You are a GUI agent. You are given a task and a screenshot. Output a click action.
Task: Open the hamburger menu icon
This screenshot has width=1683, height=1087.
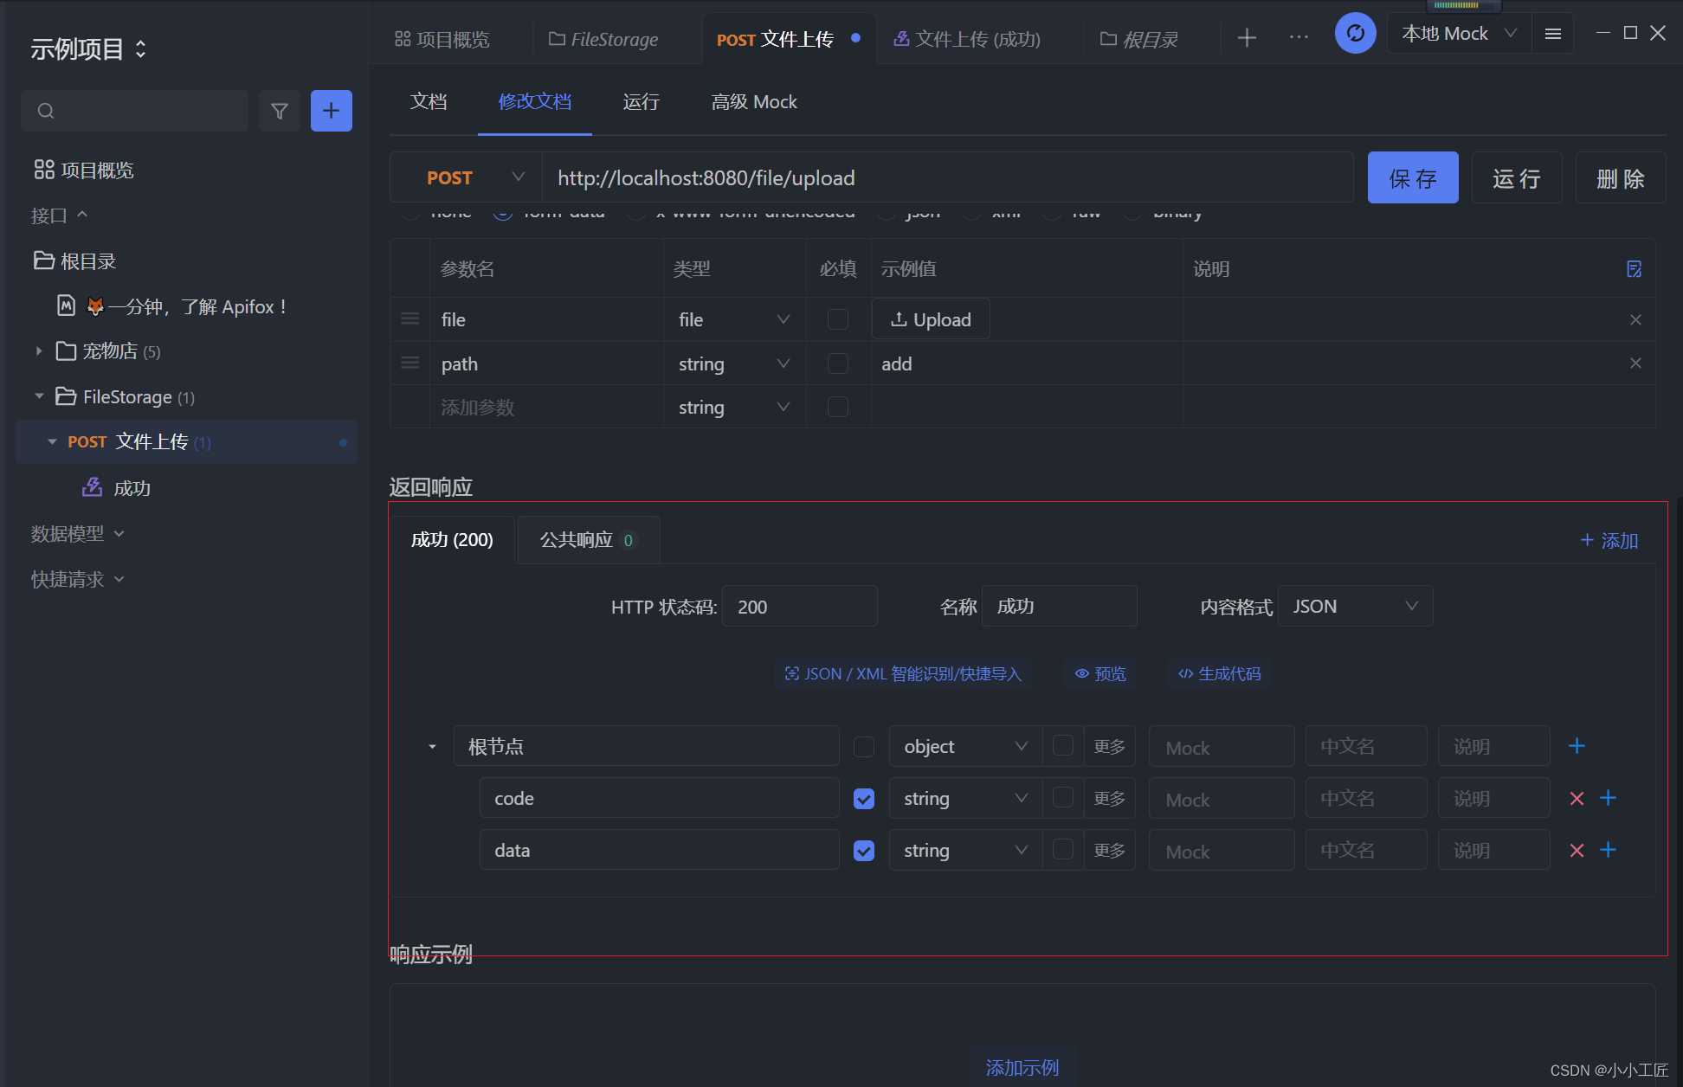(1553, 34)
